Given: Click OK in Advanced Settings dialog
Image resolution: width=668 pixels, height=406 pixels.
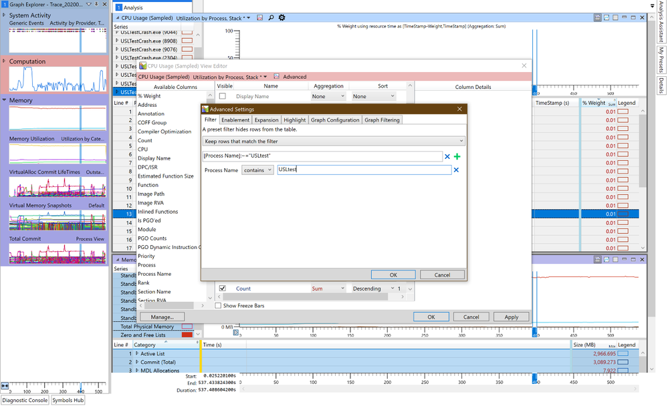Looking at the screenshot, I should point(393,275).
